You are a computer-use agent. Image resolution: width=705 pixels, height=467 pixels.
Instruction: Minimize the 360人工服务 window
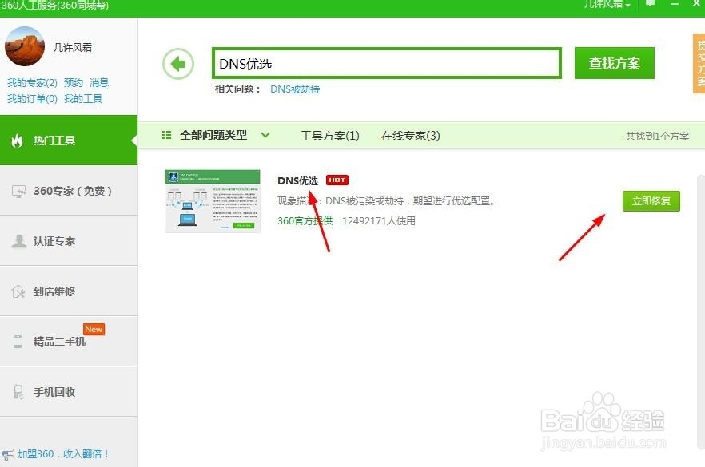[675, 4]
